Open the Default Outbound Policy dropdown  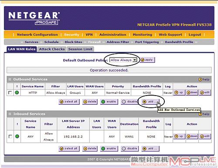click(x=123, y=60)
